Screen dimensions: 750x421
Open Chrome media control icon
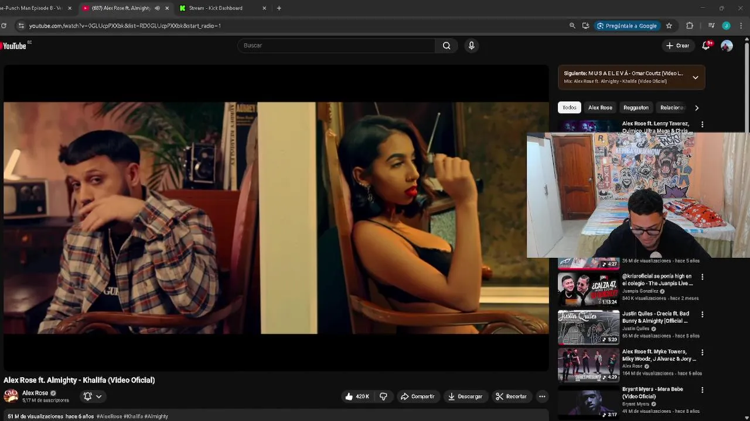coord(711,26)
